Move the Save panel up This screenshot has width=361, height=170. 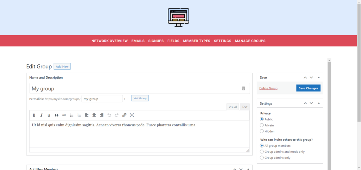(305, 78)
